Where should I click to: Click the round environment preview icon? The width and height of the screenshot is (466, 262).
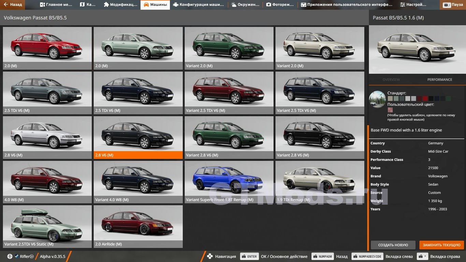377,99
